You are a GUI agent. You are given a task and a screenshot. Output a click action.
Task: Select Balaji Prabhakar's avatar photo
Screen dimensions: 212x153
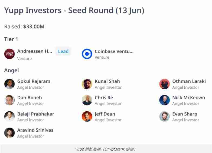pyautogui.click(x=9, y=117)
